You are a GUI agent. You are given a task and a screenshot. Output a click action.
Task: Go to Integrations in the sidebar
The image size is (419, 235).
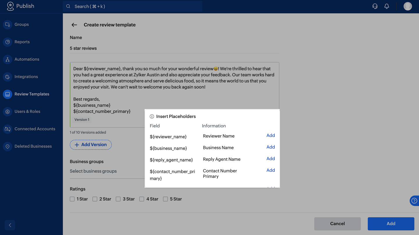pyautogui.click(x=26, y=77)
